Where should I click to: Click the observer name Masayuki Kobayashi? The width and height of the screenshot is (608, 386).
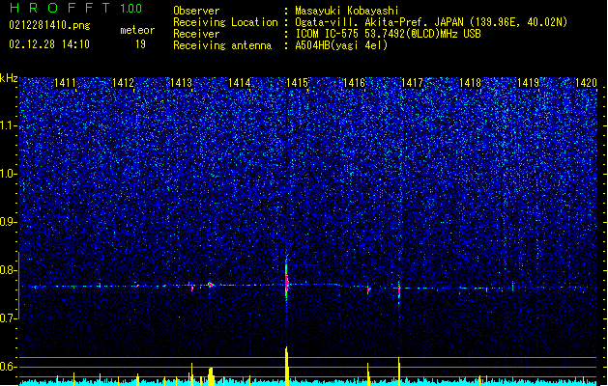(347, 11)
